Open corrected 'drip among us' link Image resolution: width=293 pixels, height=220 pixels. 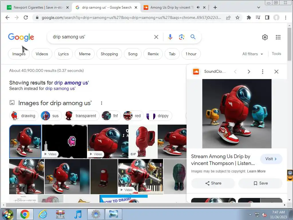click(x=72, y=83)
